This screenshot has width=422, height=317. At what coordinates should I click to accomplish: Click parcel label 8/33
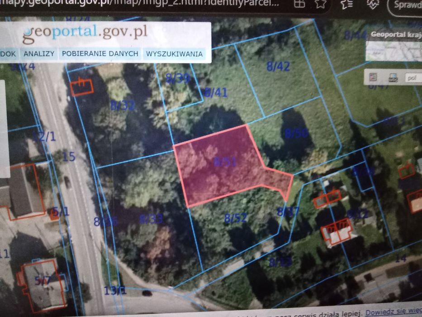tap(151, 219)
